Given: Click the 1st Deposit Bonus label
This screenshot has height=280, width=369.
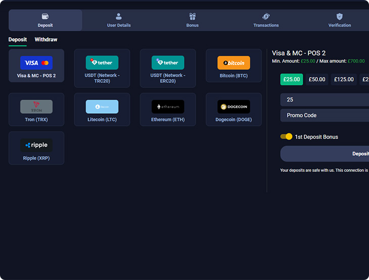Looking at the screenshot, I should (x=316, y=137).
